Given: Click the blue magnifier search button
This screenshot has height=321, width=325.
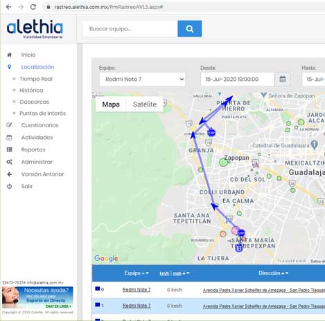Looking at the screenshot, I should (189, 29).
